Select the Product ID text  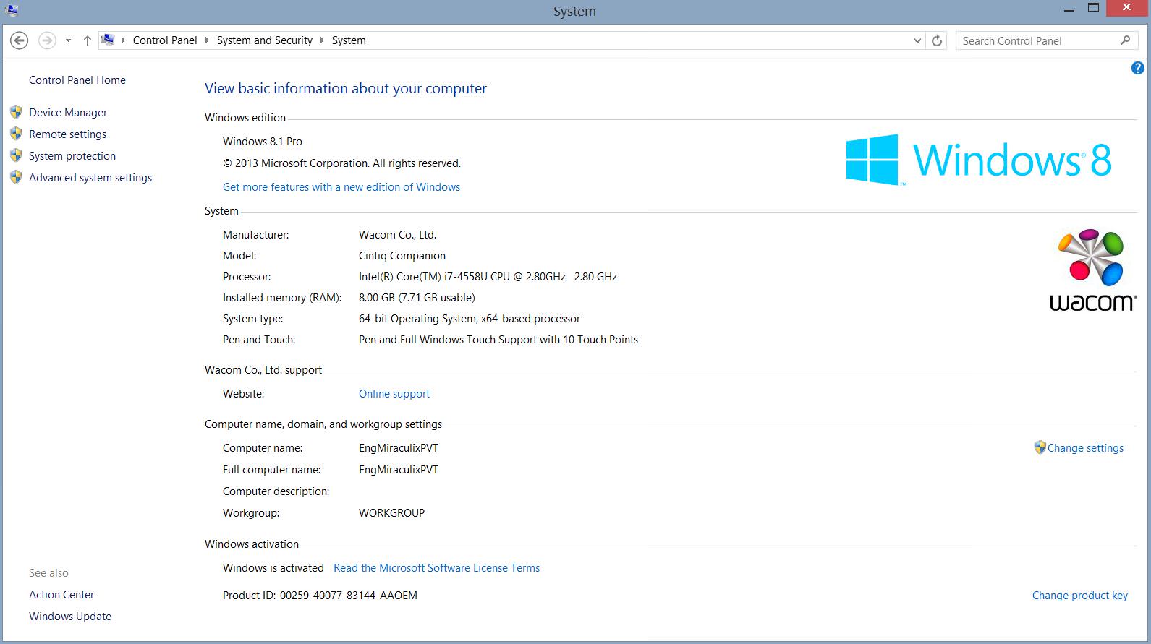click(x=320, y=596)
